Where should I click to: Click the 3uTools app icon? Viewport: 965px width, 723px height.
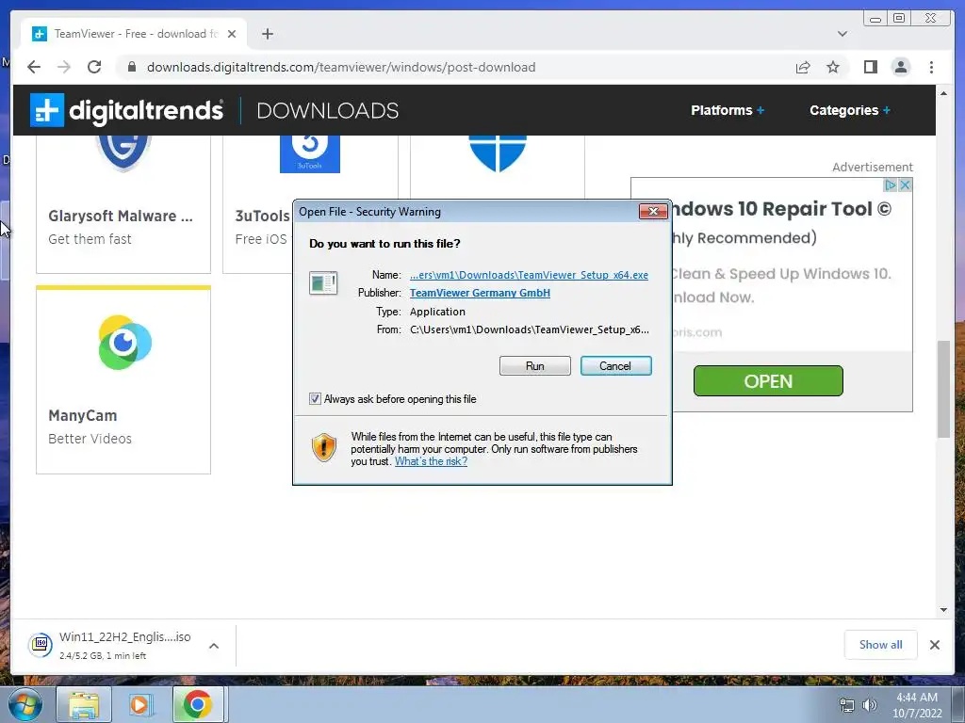(x=309, y=153)
